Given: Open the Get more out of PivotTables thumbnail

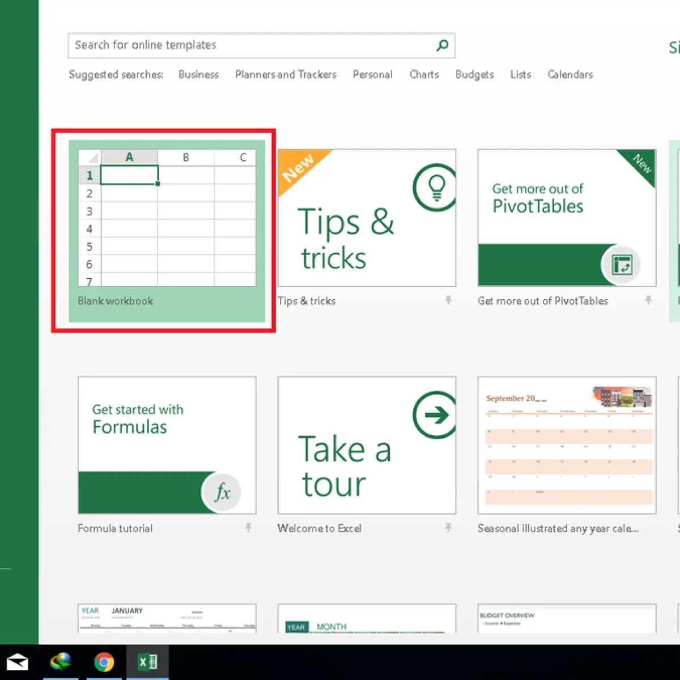Looking at the screenshot, I should point(567,218).
